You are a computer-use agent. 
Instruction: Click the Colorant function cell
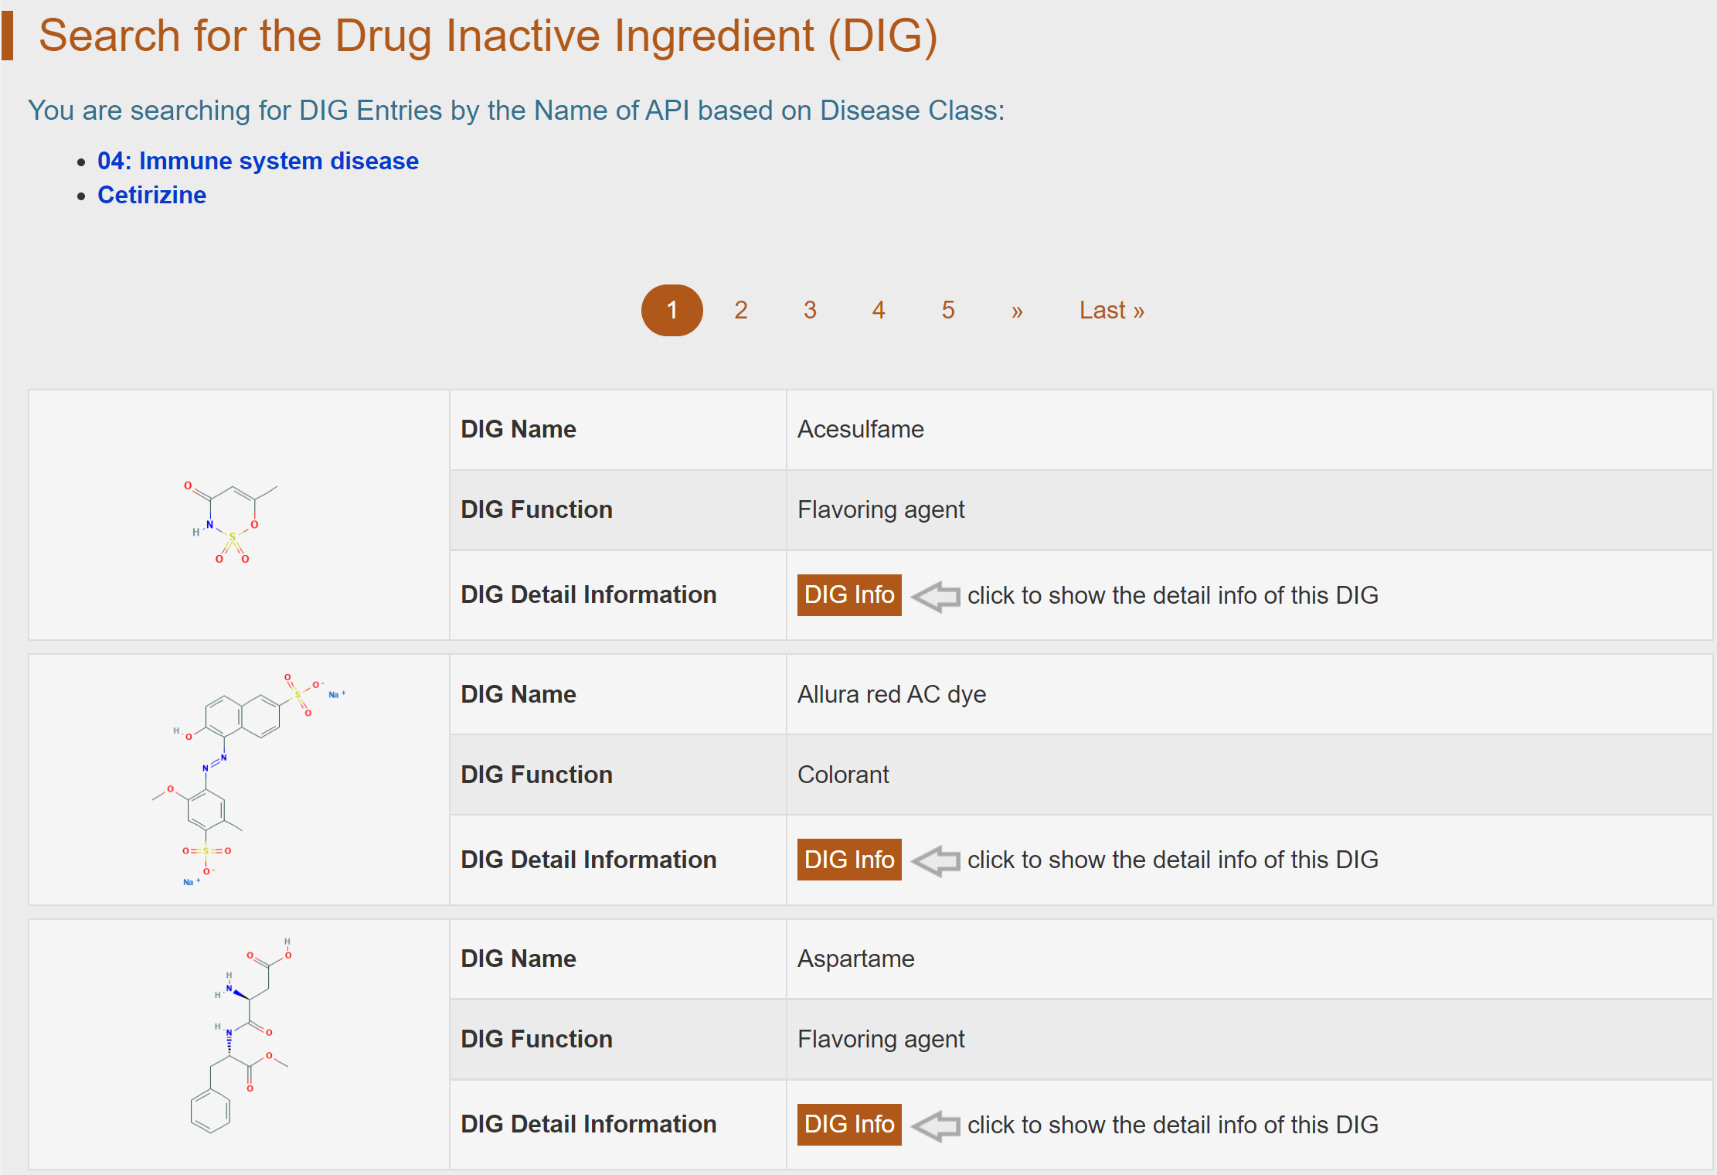(x=842, y=775)
